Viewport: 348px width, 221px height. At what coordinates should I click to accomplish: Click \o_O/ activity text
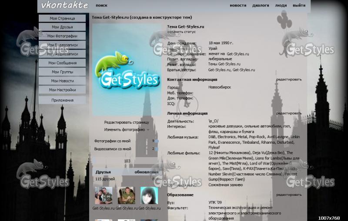[213, 121]
